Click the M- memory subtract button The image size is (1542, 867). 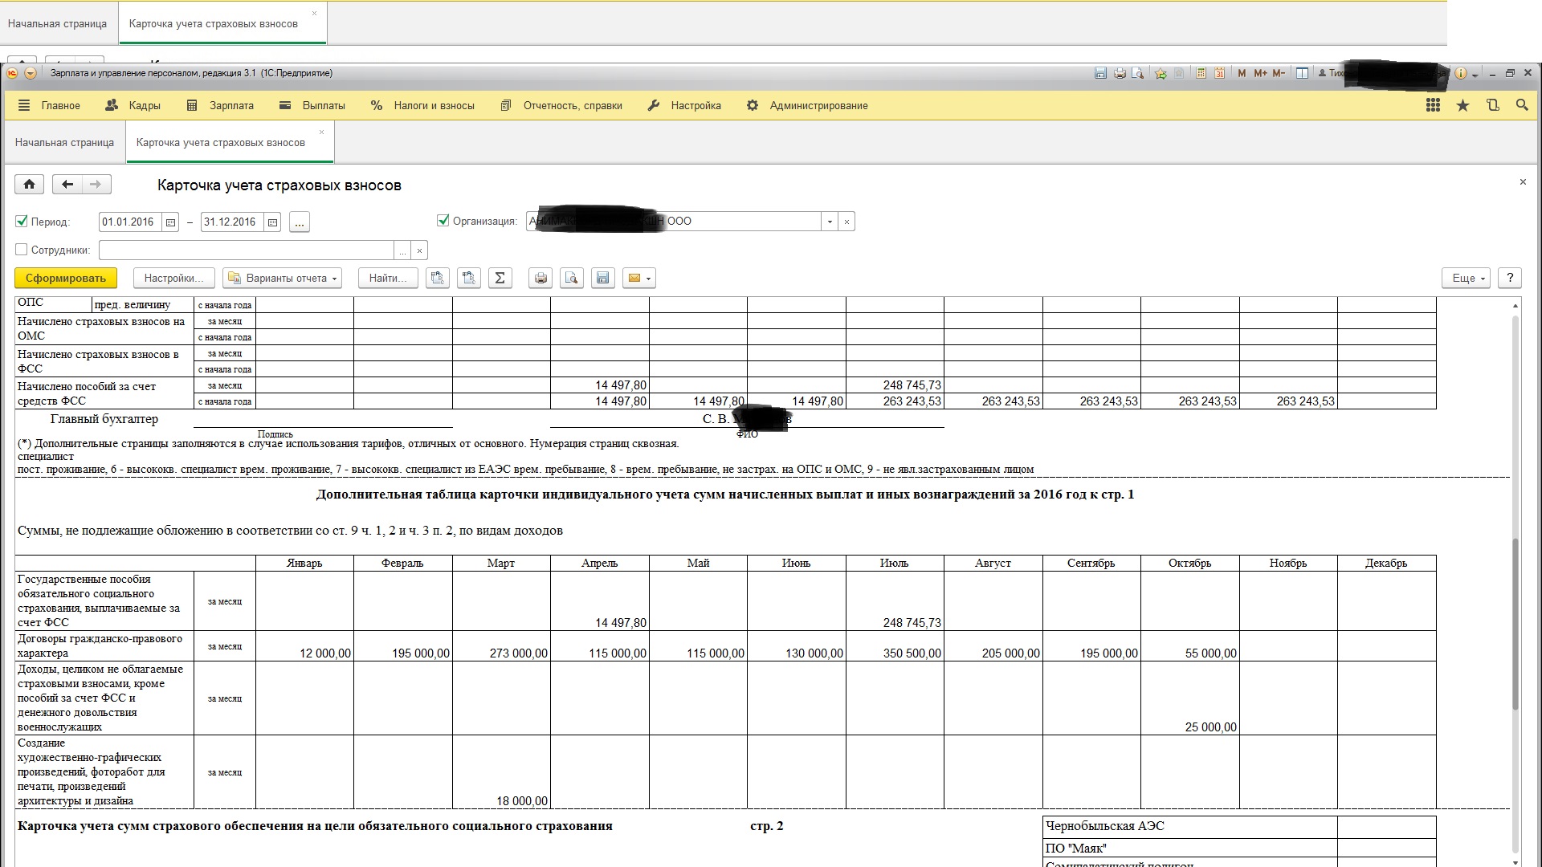(1279, 73)
